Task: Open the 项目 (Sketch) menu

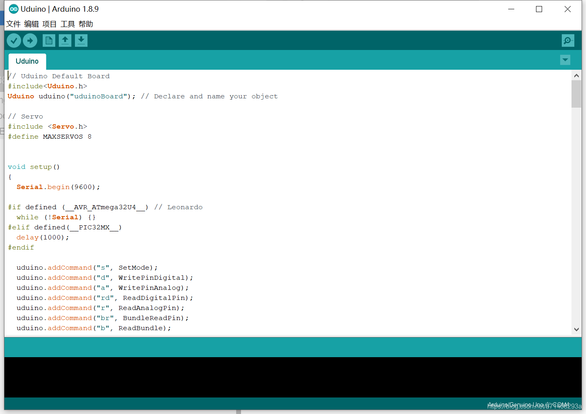Action: [x=50, y=24]
